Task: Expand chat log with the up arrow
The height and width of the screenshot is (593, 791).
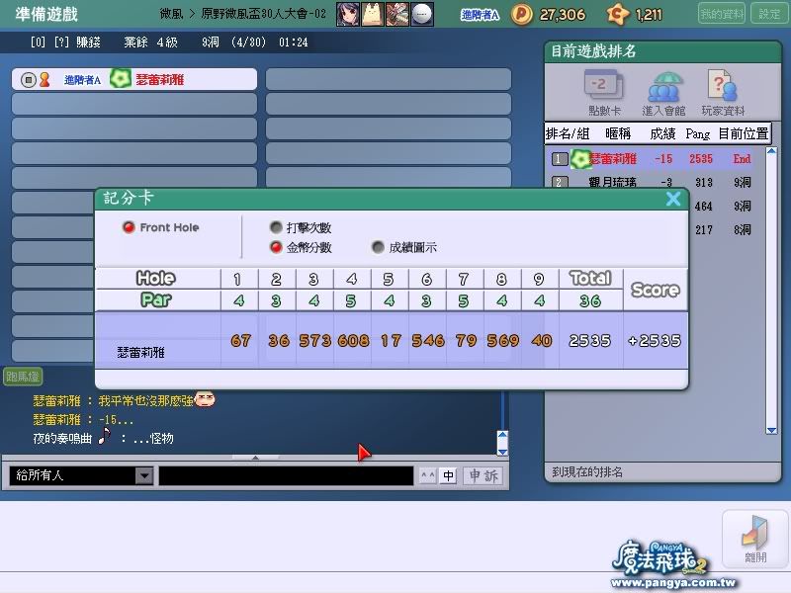Action: coord(255,458)
